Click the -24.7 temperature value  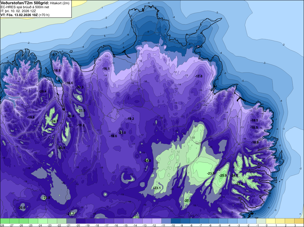pos(55,121)
